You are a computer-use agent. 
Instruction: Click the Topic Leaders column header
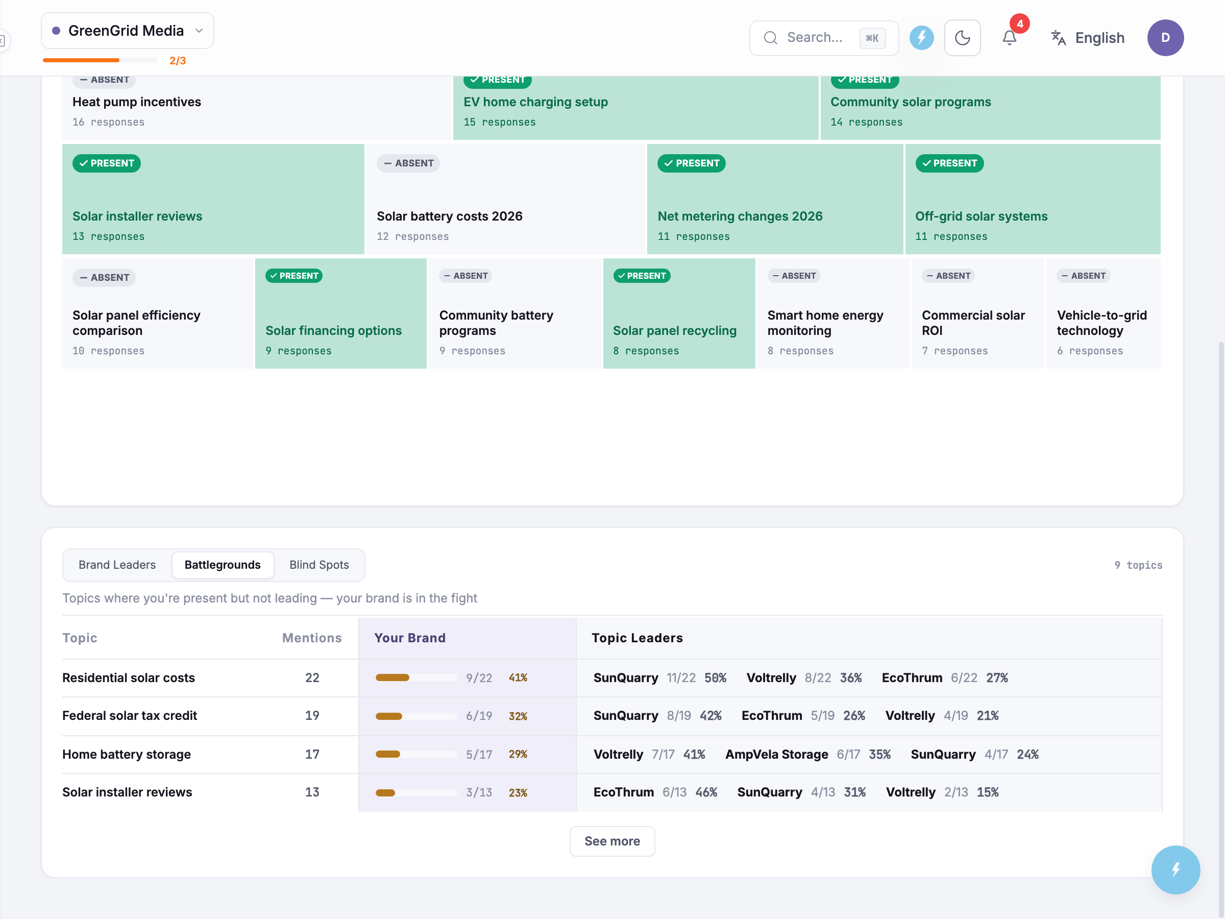pos(637,638)
